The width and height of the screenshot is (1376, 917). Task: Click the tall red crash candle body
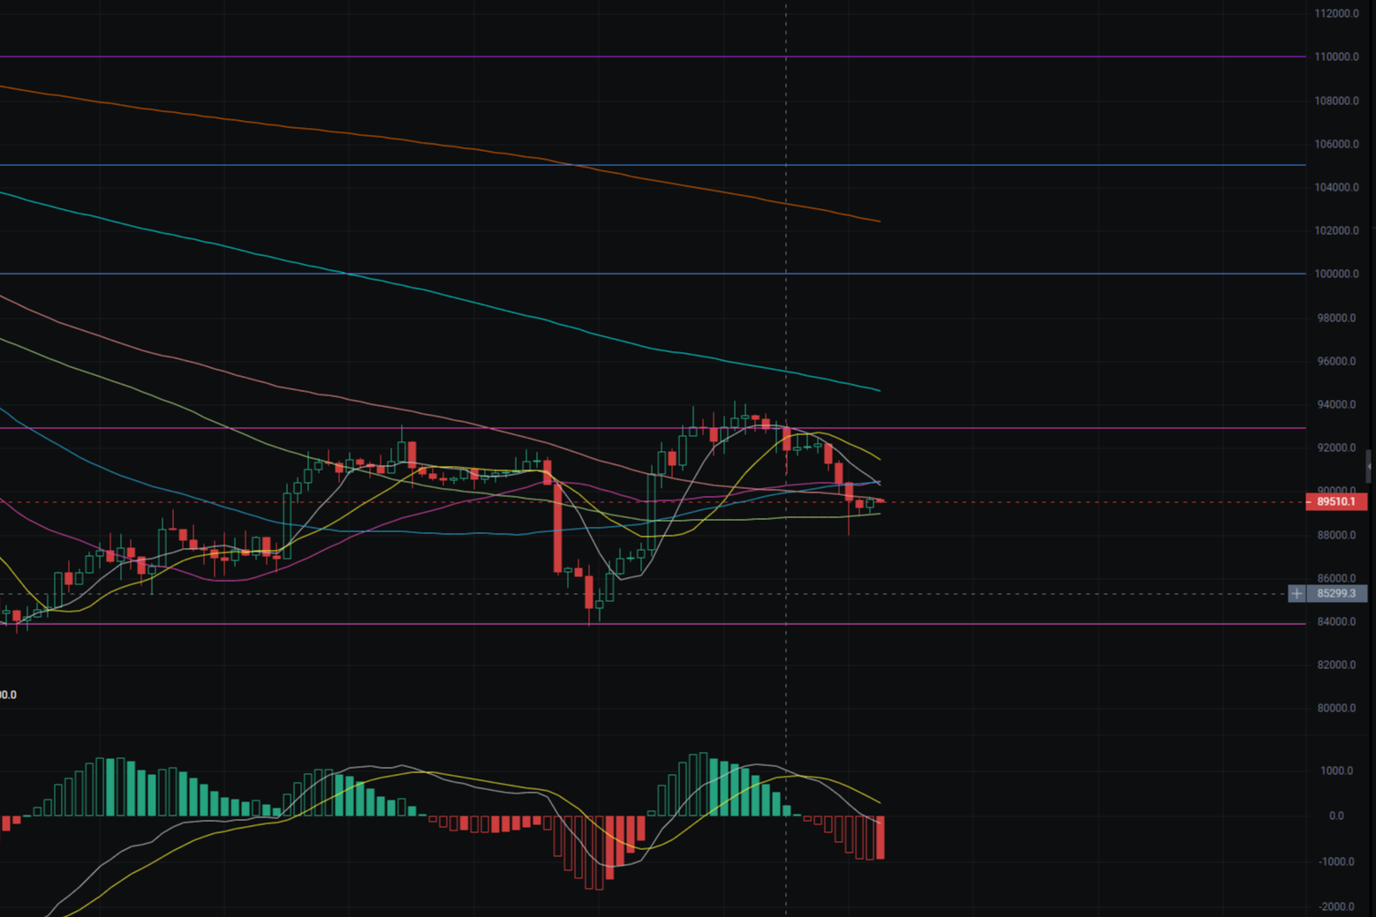click(557, 530)
